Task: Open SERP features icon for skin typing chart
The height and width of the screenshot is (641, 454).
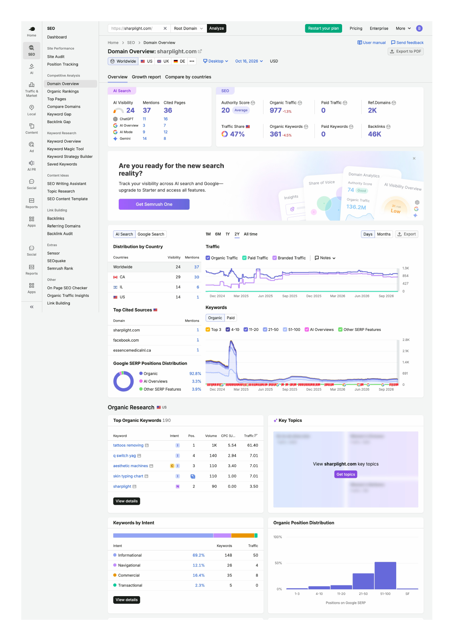Action: pyautogui.click(x=193, y=476)
